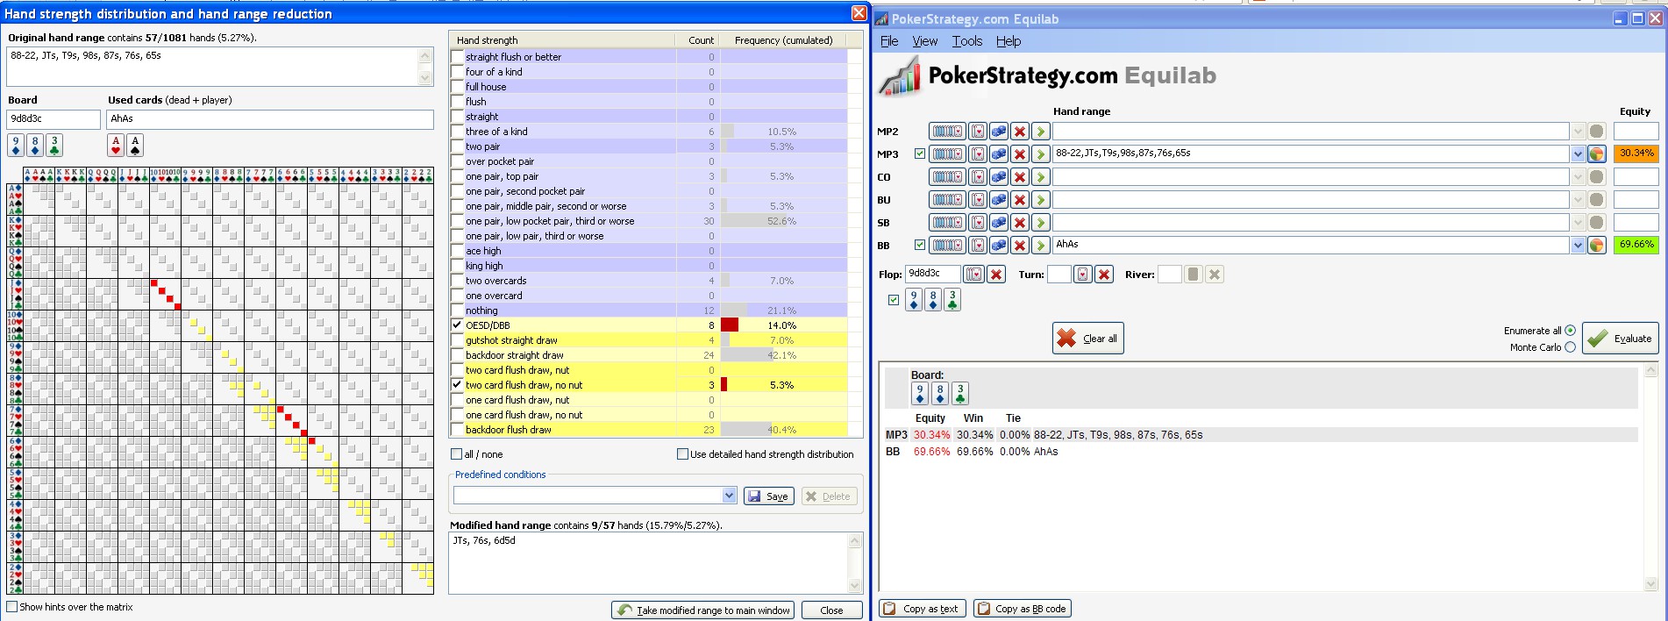Click red X icon in BU row
Screen dimensions: 1668x621
pyautogui.click(x=1019, y=200)
